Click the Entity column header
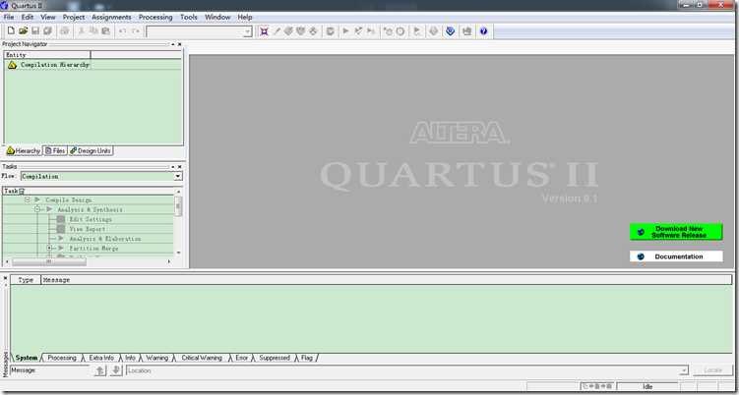Viewport: 739px width, 395px height. 47,55
